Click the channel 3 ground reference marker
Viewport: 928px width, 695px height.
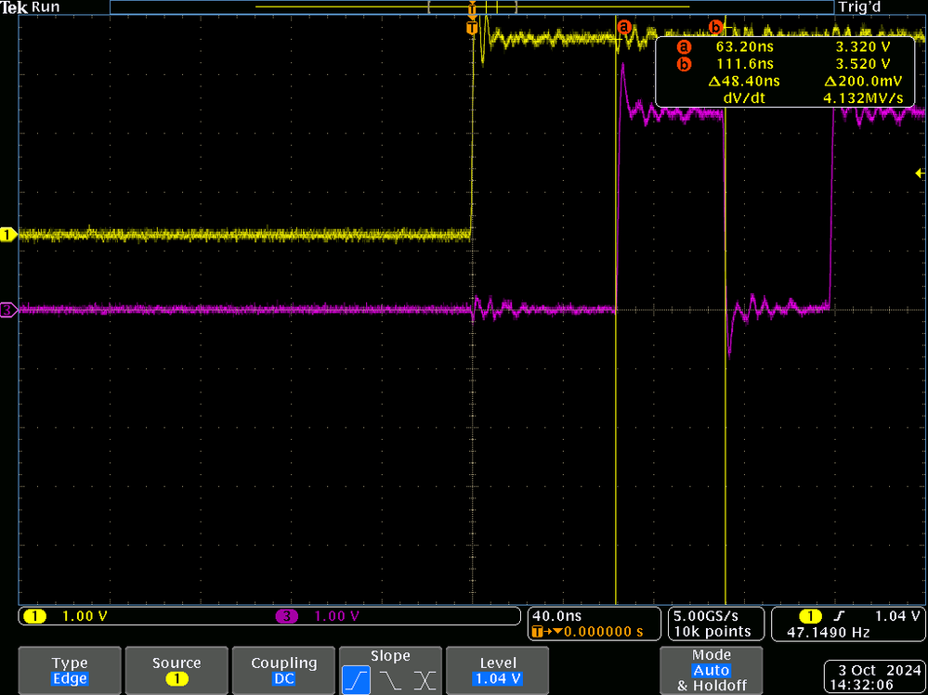pyautogui.click(x=8, y=309)
